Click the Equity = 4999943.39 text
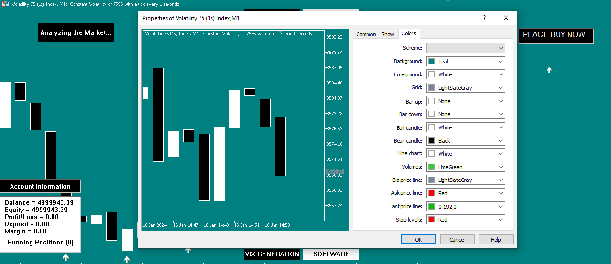This screenshot has height=264, width=611. (x=36, y=210)
